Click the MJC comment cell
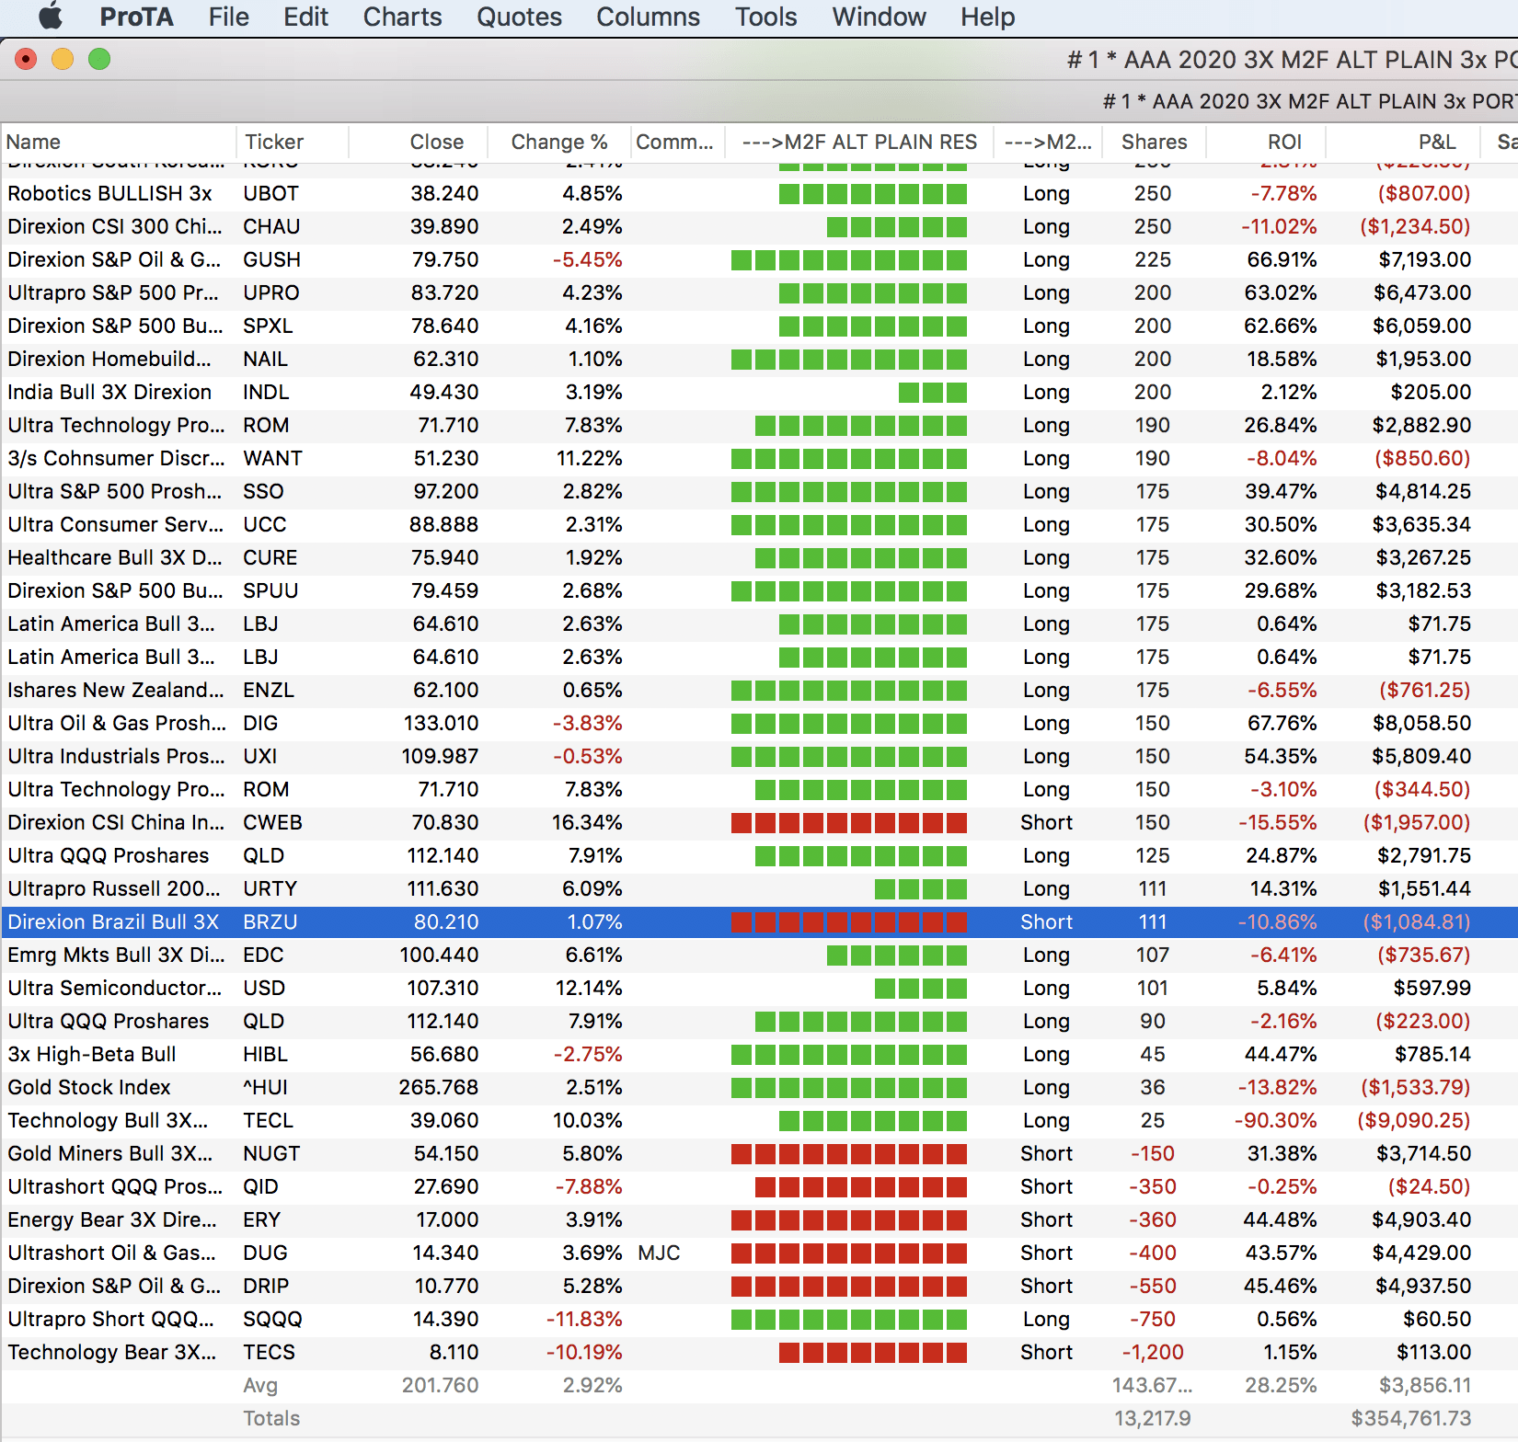This screenshot has width=1518, height=1442. tap(659, 1253)
